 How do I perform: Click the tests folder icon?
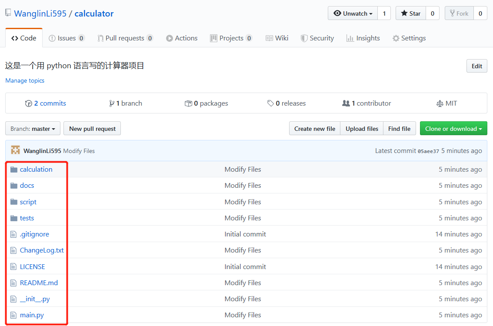pyautogui.click(x=14, y=218)
